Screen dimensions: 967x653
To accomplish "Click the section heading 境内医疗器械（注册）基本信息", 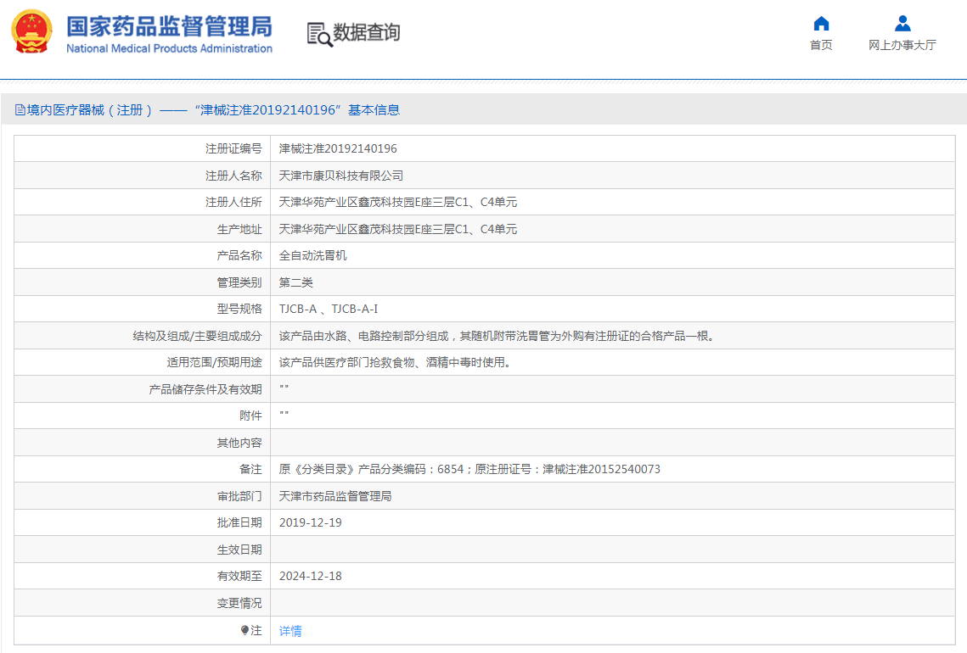I will click(x=213, y=110).
